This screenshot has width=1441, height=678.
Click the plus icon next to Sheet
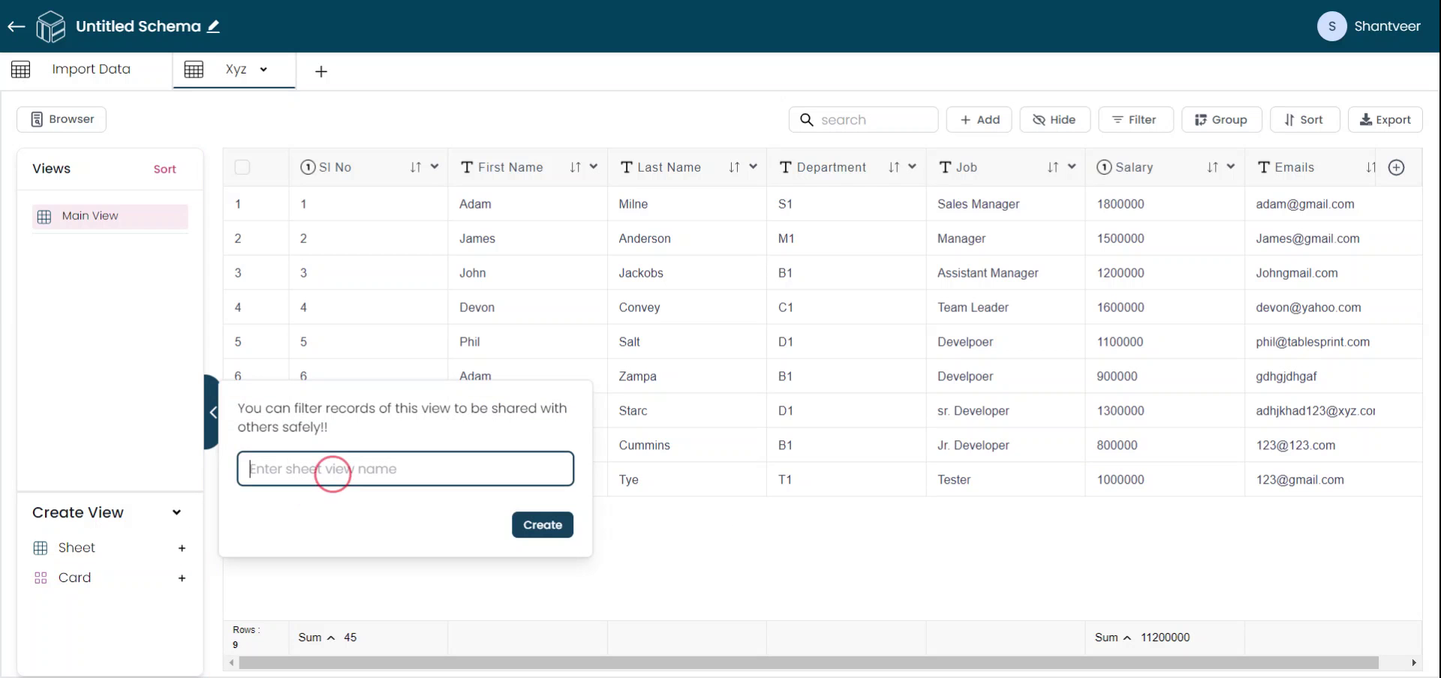click(x=182, y=548)
